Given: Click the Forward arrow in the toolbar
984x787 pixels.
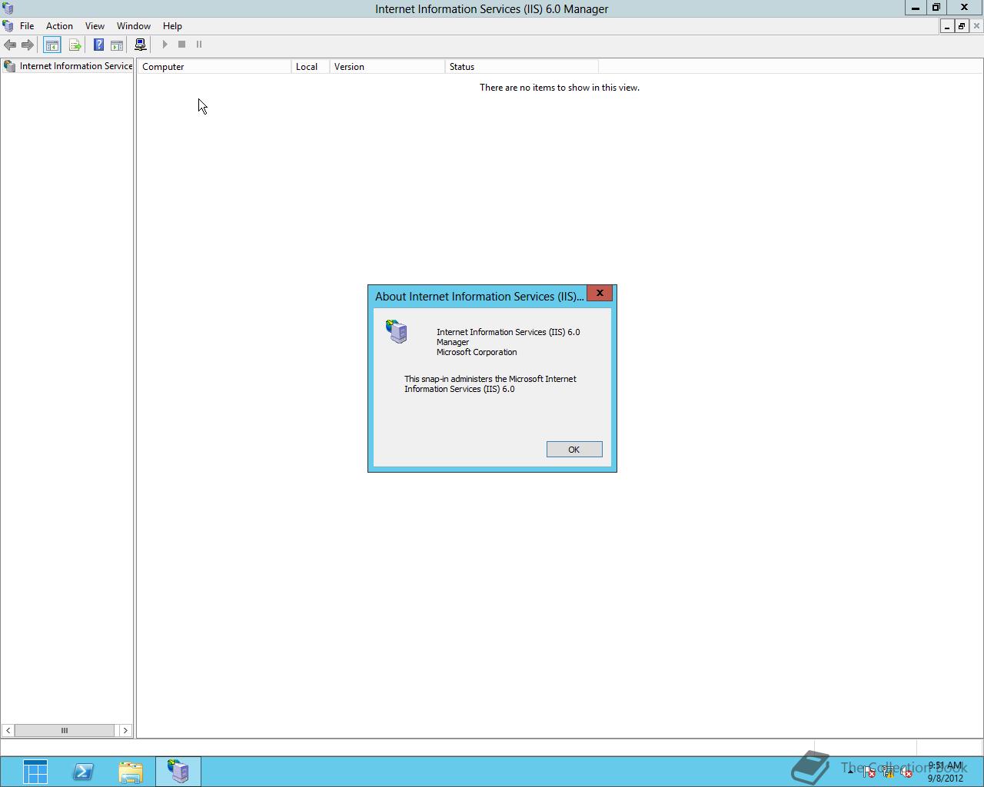Looking at the screenshot, I should (27, 45).
